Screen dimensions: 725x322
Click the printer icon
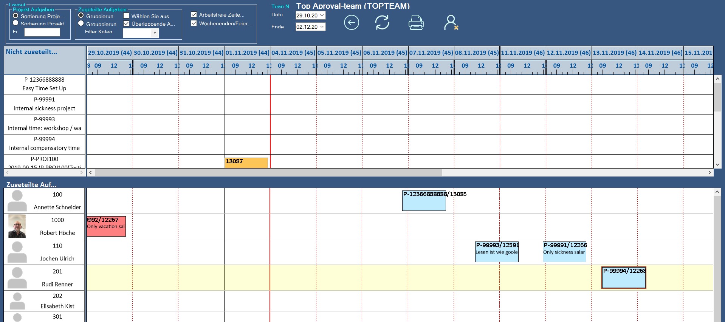(416, 23)
